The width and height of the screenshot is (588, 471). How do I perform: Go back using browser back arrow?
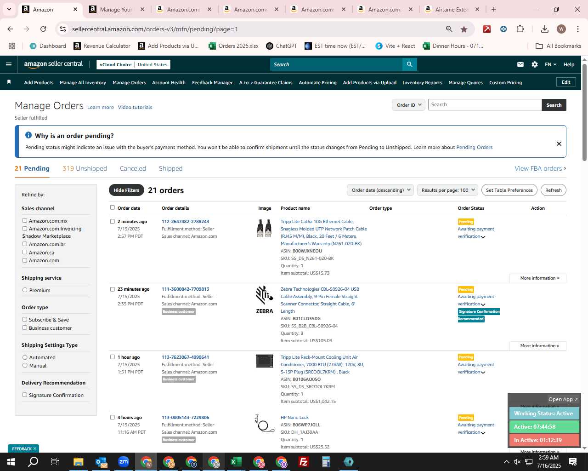click(10, 29)
